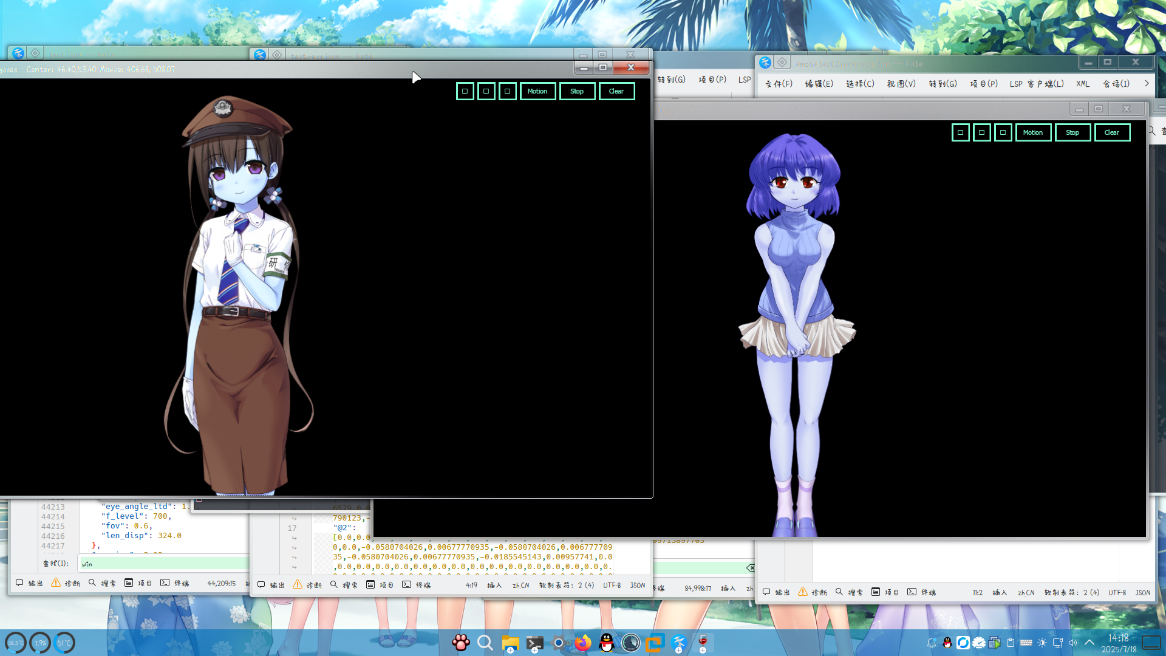Open 项目 panel in middle Kate status bar

380,585
